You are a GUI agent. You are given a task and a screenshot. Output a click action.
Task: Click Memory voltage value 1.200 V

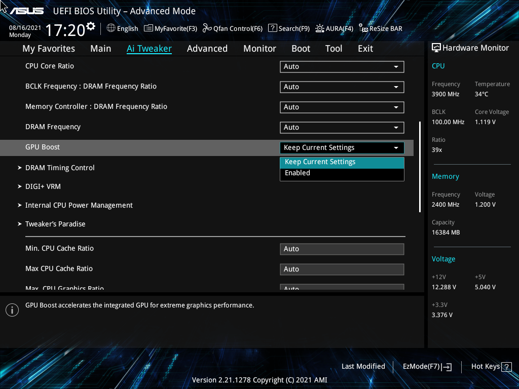point(485,205)
